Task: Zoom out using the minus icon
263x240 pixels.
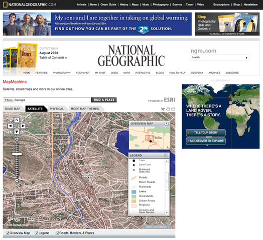Action: [17, 180]
